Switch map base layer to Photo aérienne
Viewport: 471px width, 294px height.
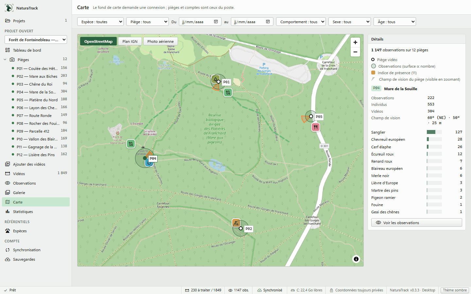161,41
